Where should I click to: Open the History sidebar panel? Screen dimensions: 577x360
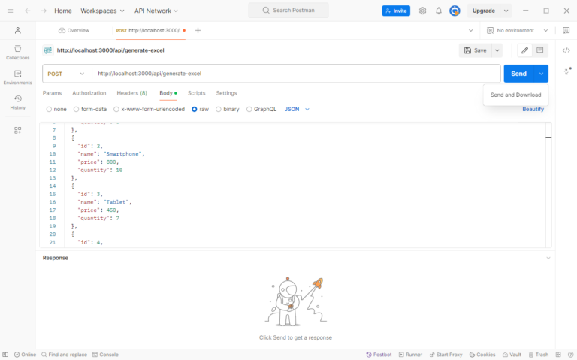(x=17, y=102)
